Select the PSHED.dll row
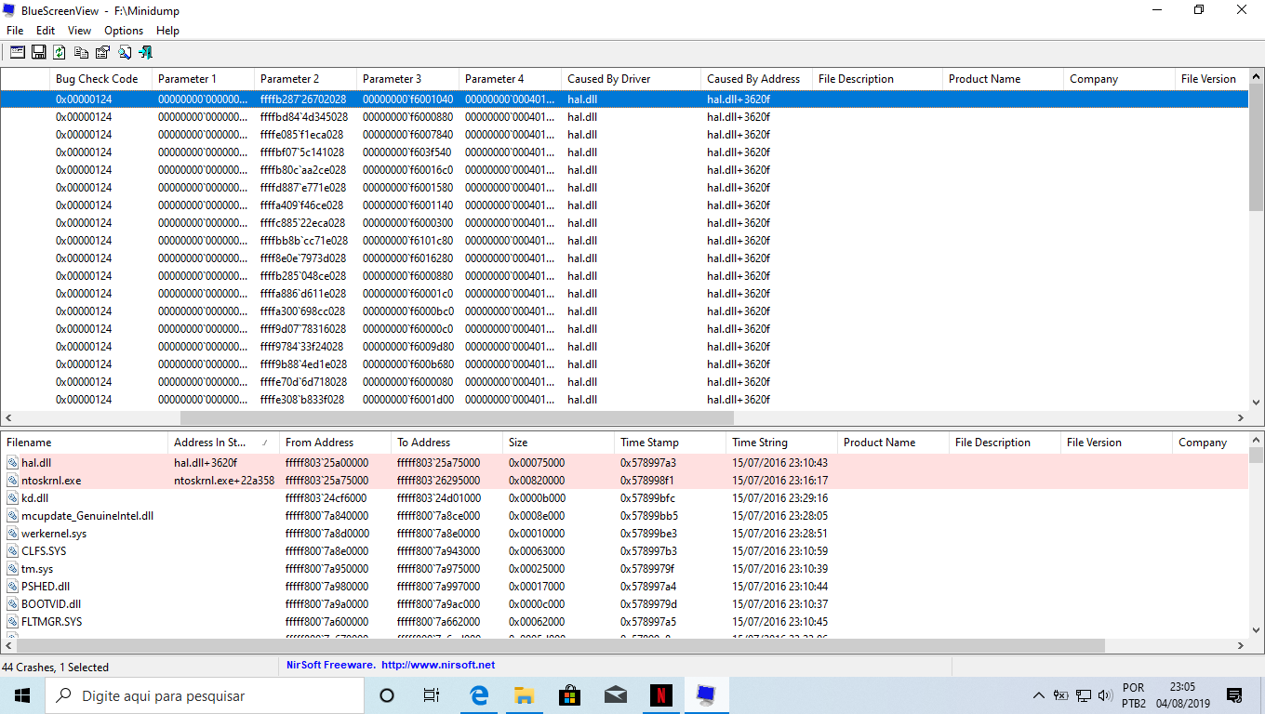The width and height of the screenshot is (1265, 714). coord(624,587)
